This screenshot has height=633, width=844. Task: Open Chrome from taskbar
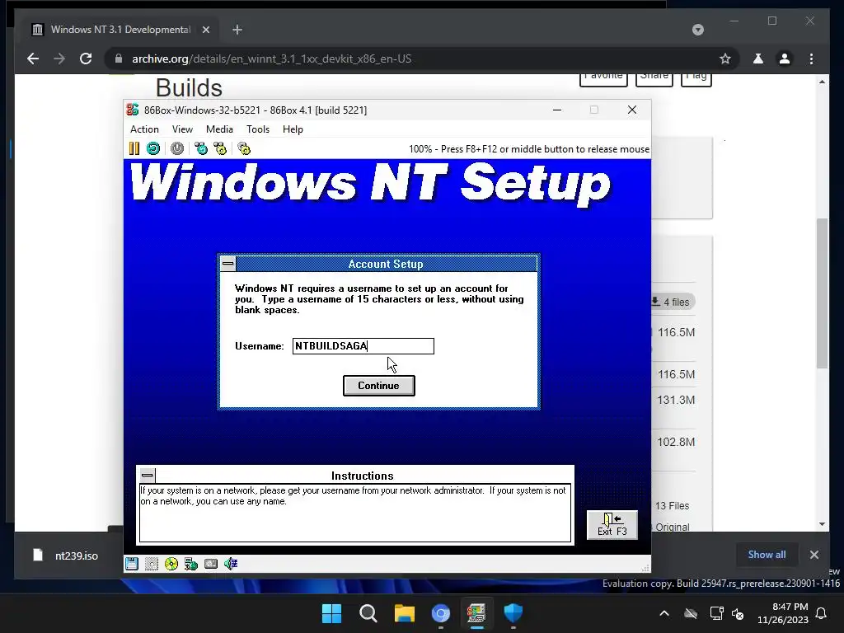tap(441, 613)
